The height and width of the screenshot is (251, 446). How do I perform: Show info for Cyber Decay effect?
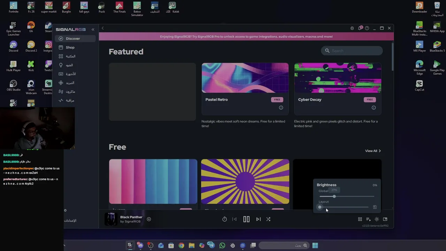point(374,108)
